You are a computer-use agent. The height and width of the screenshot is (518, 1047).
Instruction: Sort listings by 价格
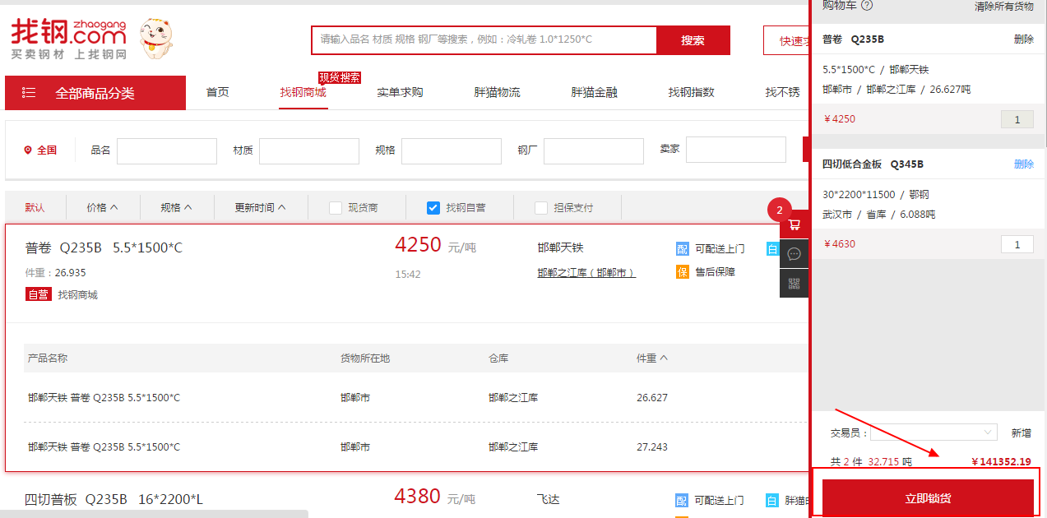point(102,208)
